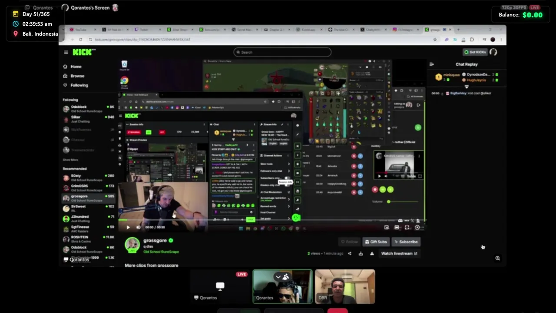Screen dimensions: 556x313
Task: Open Sliker channel in Following list
Action: (89, 119)
